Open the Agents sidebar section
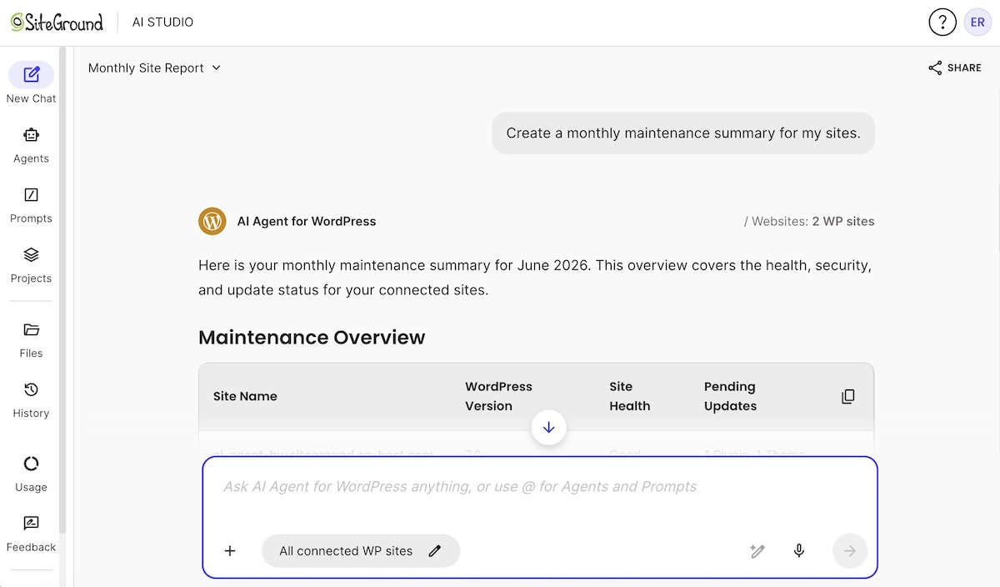Screen dimensions: 1000x587 click(31, 144)
